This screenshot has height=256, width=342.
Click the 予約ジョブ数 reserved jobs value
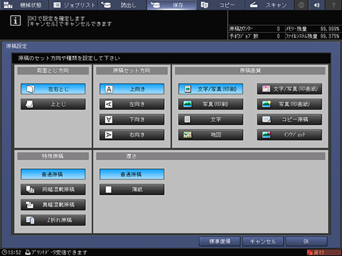coord(278,36)
